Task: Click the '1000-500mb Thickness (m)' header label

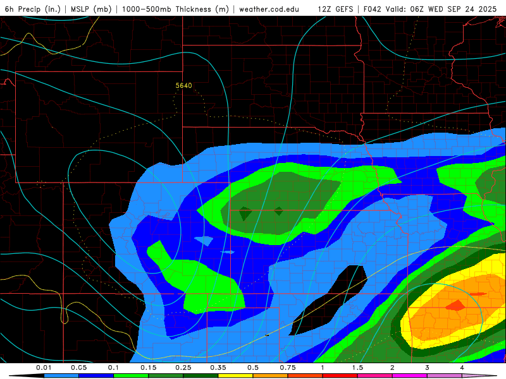Action: 175,9
